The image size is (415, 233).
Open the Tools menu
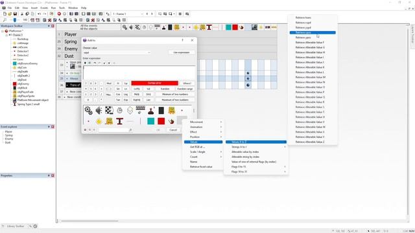pyautogui.click(x=62, y=8)
